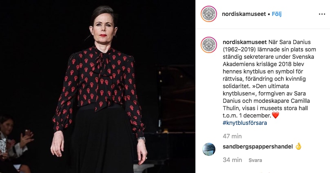Click the red heart emoji in the caption

tap(275, 115)
